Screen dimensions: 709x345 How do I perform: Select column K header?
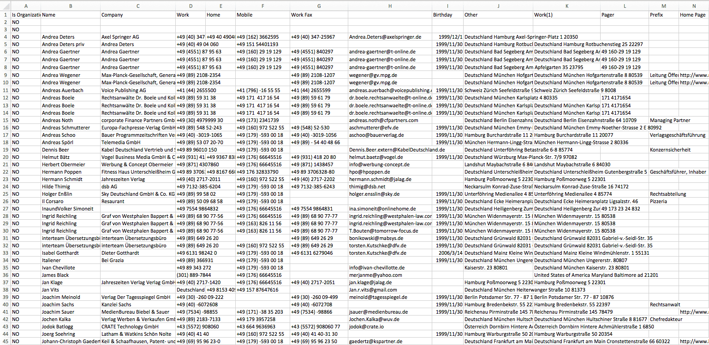566,6
